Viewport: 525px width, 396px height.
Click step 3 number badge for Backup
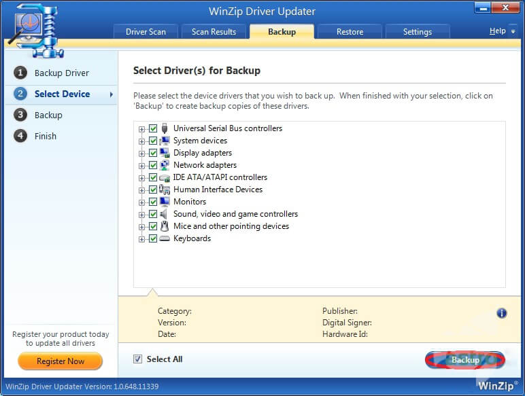coord(20,115)
